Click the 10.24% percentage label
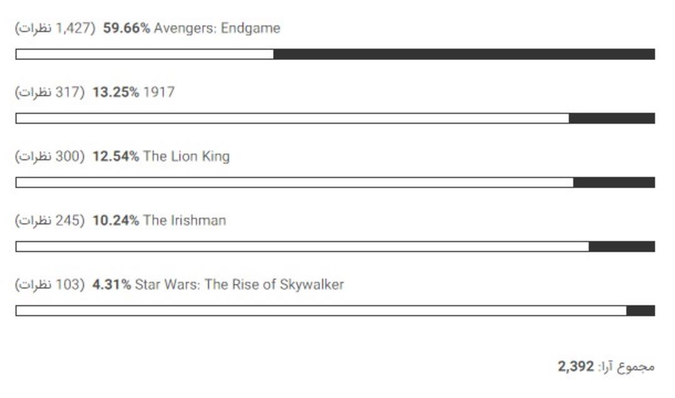675x398 pixels. (116, 221)
